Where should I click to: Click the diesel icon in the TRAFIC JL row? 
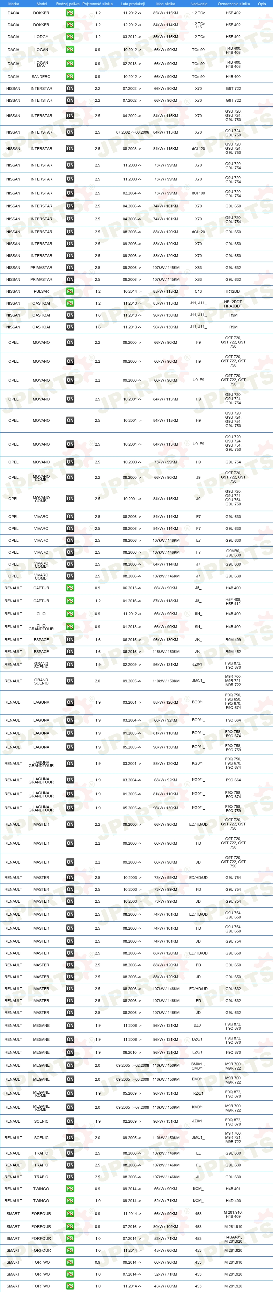click(x=70, y=1177)
